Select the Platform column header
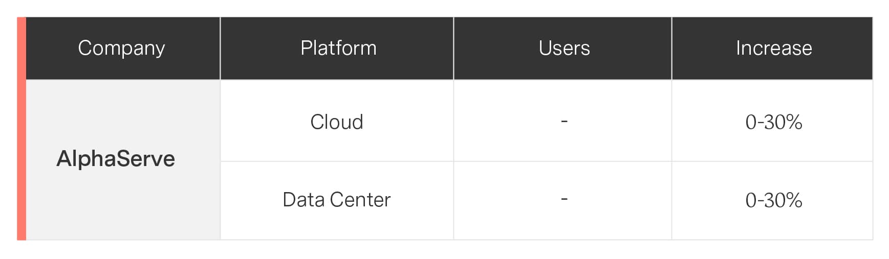889x259 pixels. tap(338, 48)
